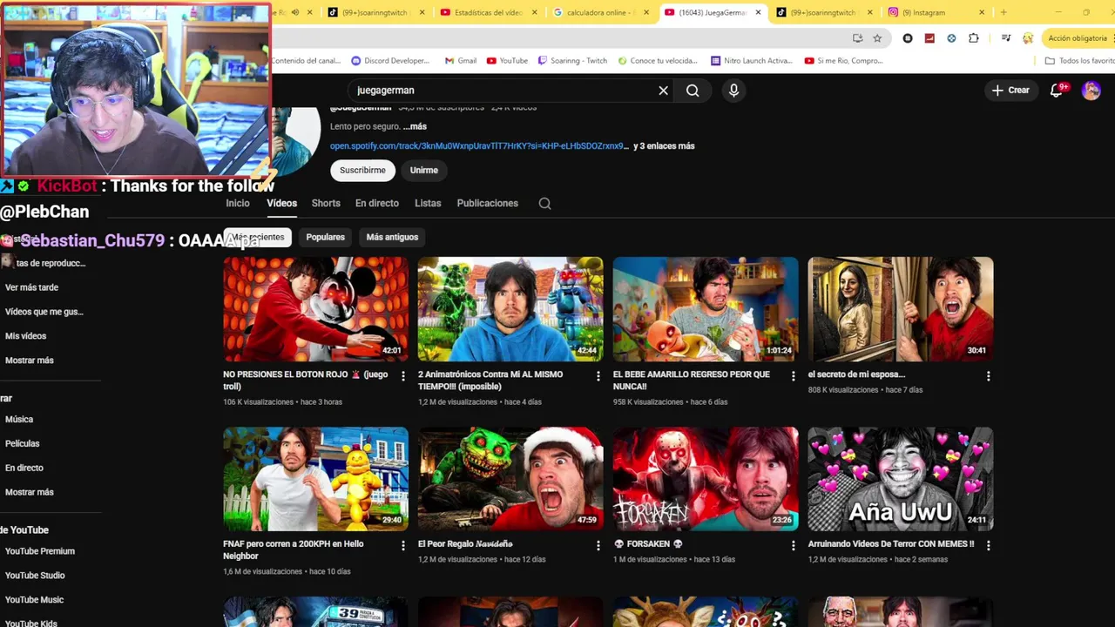Play the Aña UwU thumbnail video
Image resolution: width=1115 pixels, height=627 pixels.
click(x=901, y=478)
